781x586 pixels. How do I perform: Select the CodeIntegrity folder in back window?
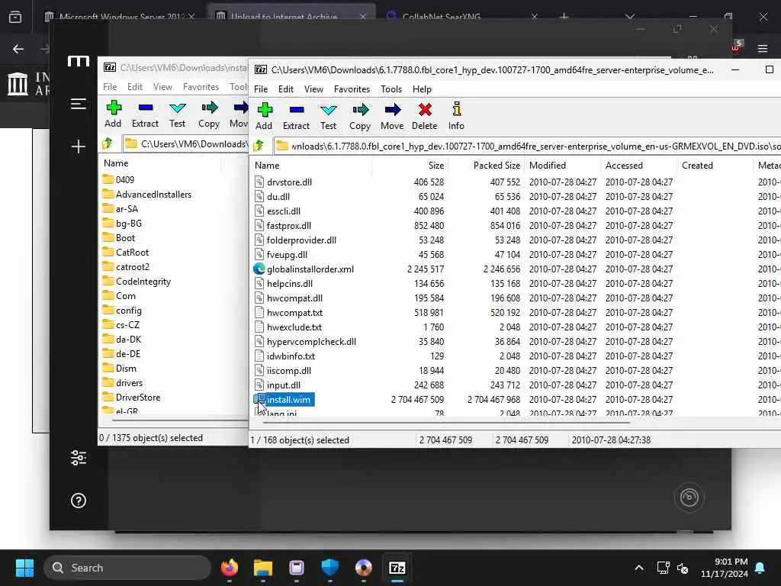(x=143, y=281)
